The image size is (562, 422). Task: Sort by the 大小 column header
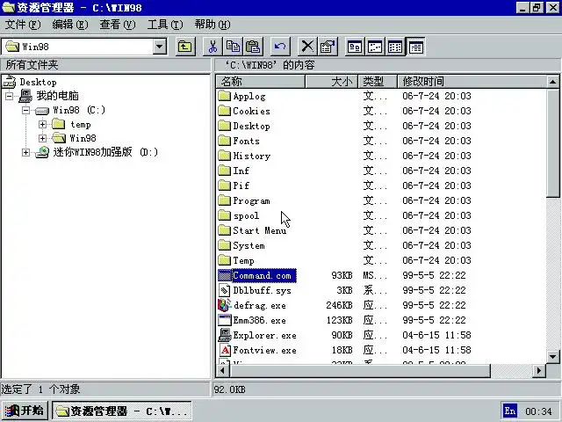coord(332,82)
